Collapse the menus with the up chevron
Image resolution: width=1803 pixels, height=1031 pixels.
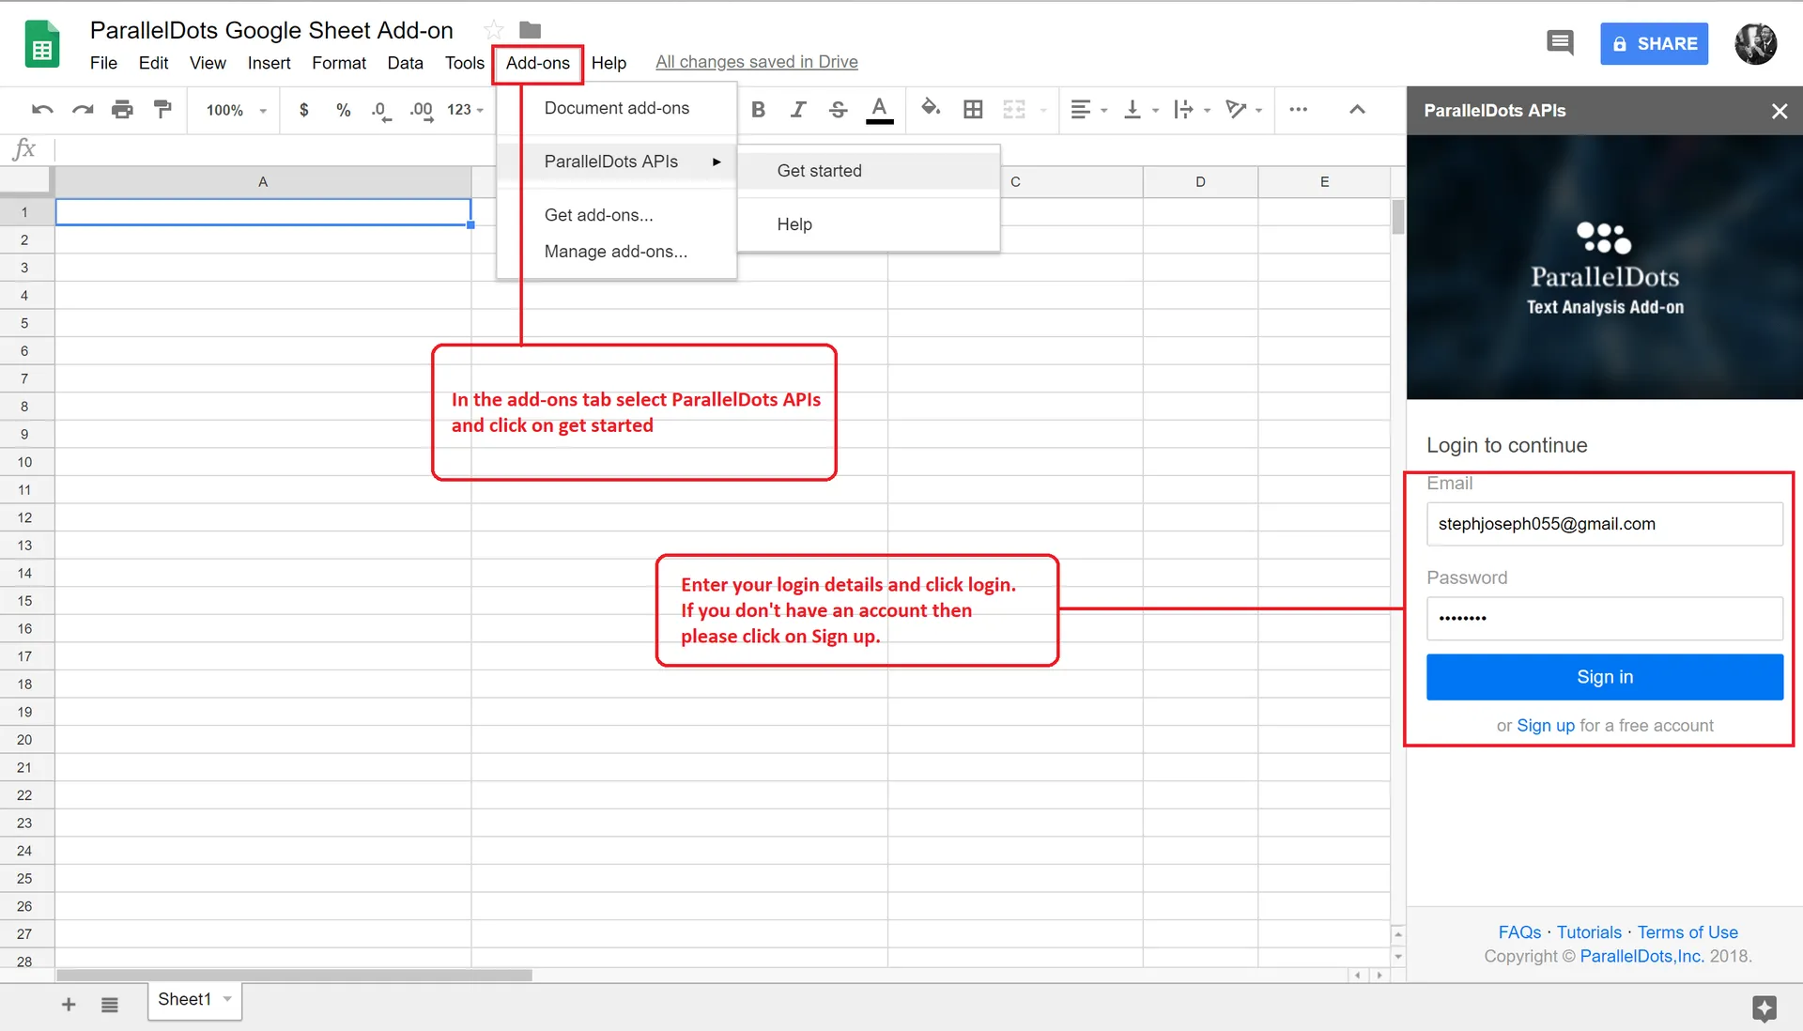pos(1357,110)
